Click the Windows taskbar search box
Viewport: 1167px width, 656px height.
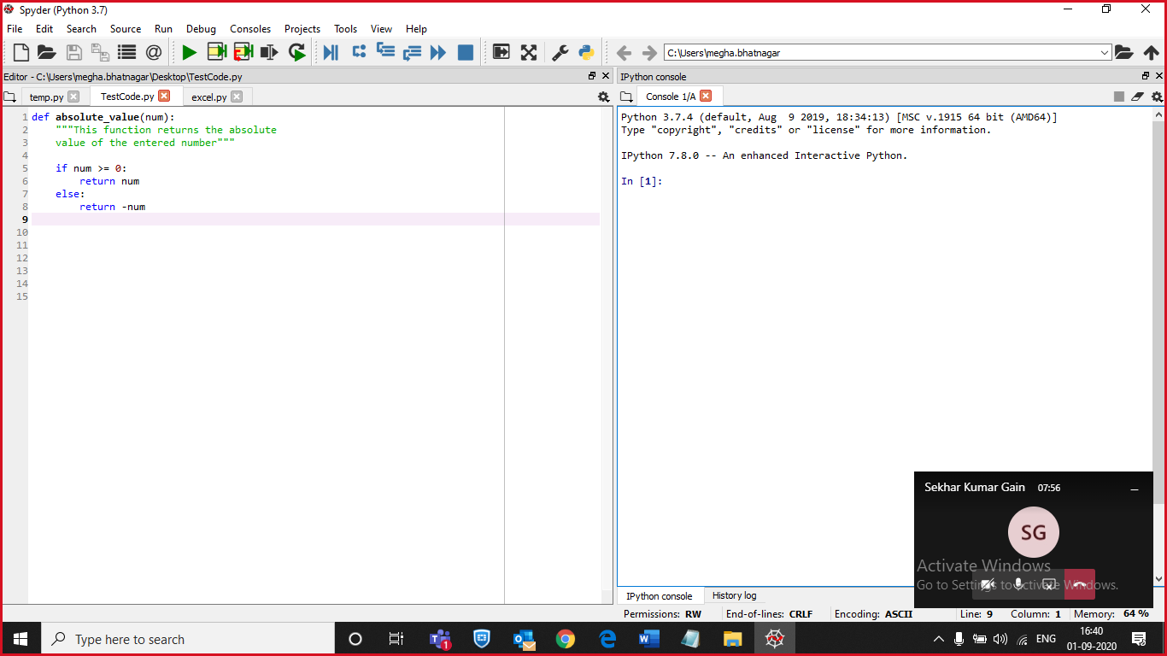pyautogui.click(x=188, y=639)
